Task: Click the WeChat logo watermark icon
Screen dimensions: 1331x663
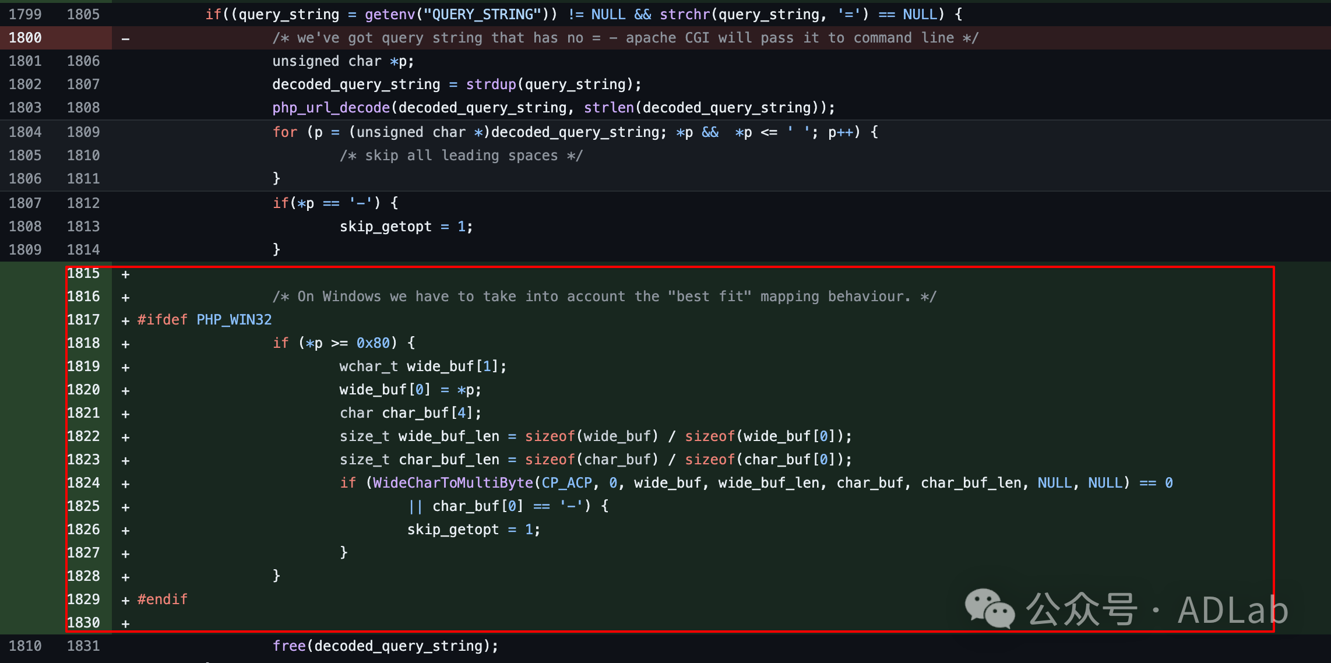Action: [x=989, y=609]
